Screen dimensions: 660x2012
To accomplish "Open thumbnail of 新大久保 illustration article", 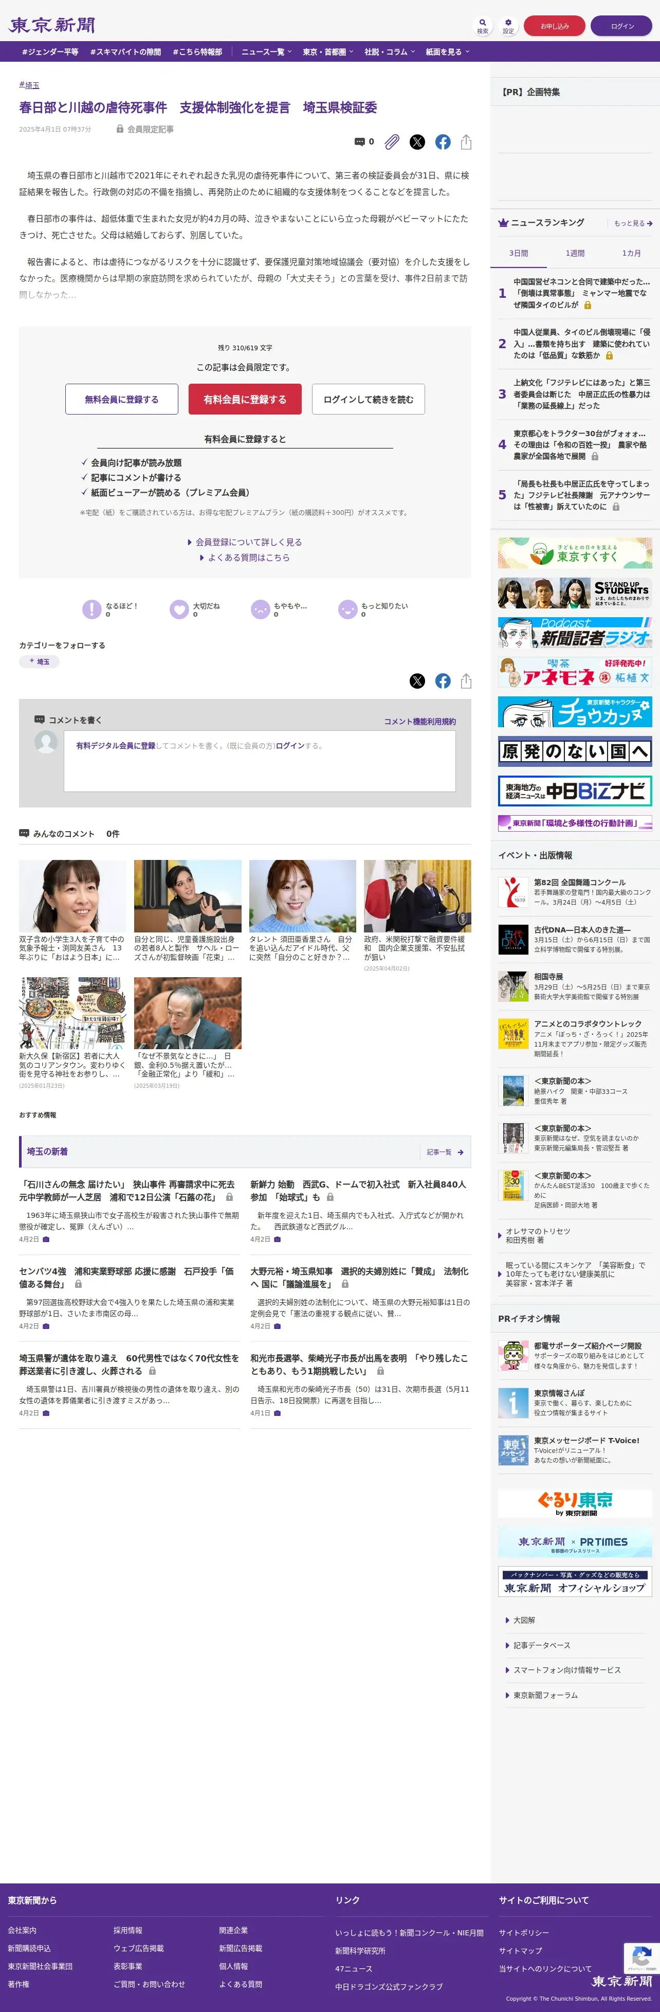I will pos(72,1012).
